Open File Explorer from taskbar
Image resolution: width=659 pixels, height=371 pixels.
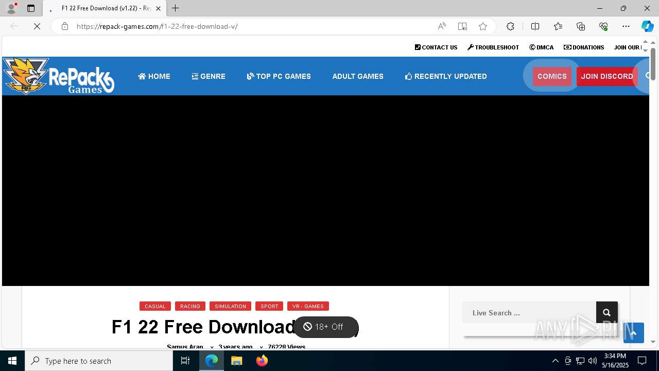click(x=237, y=361)
